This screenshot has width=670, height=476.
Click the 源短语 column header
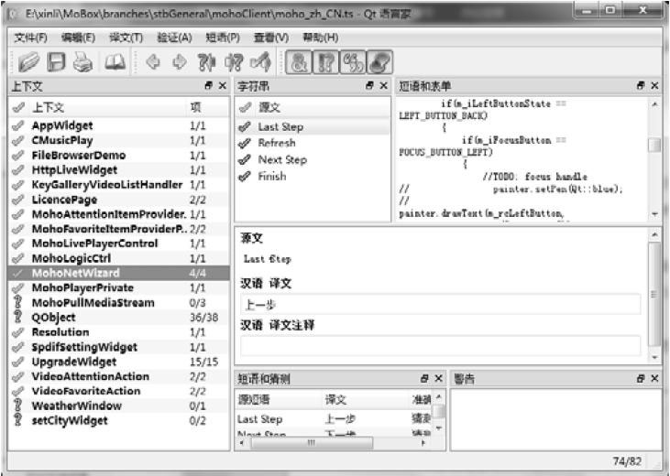pos(278,400)
